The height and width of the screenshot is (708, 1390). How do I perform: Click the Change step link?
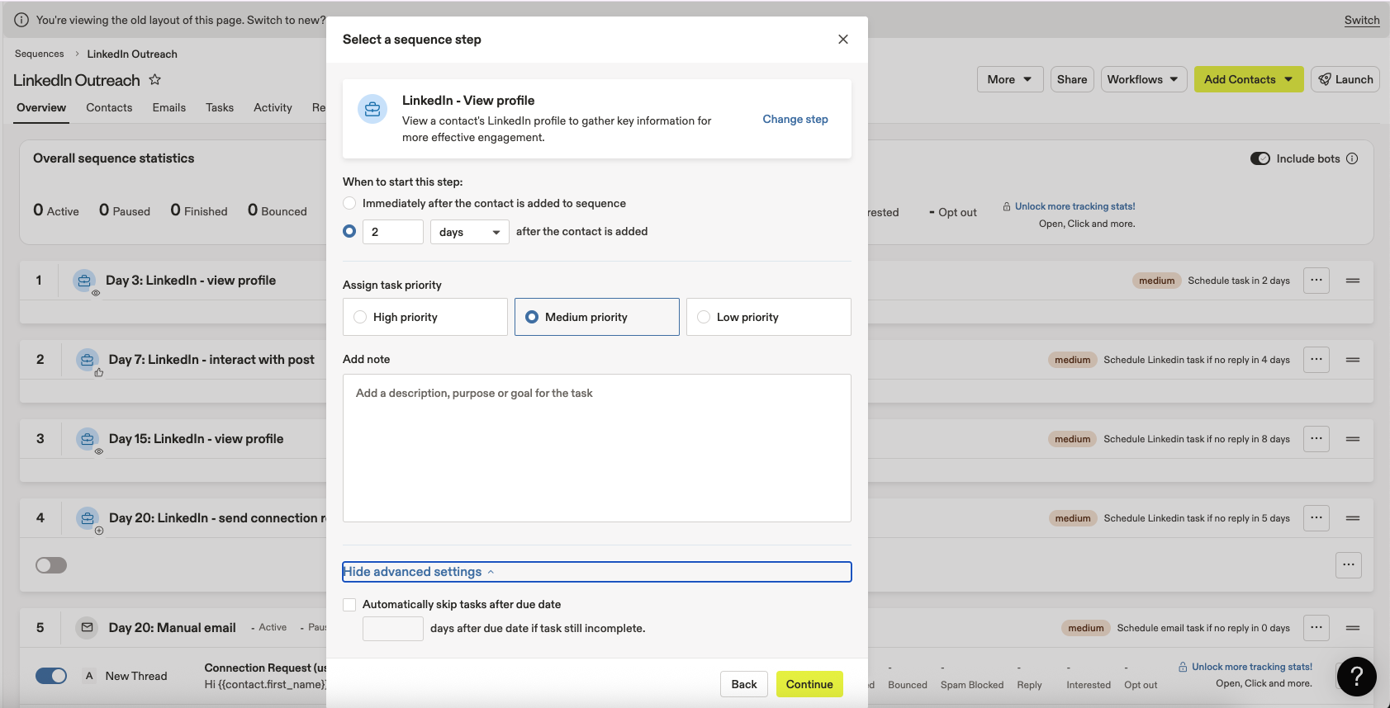795,119
